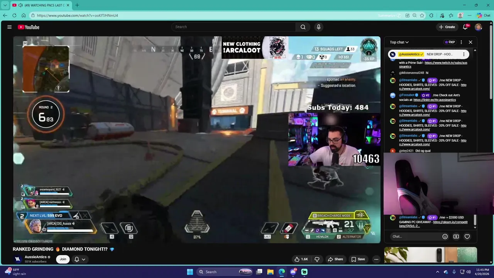The image size is (494, 278).
Task: Open the more actions ellipsis under video
Action: 376,259
